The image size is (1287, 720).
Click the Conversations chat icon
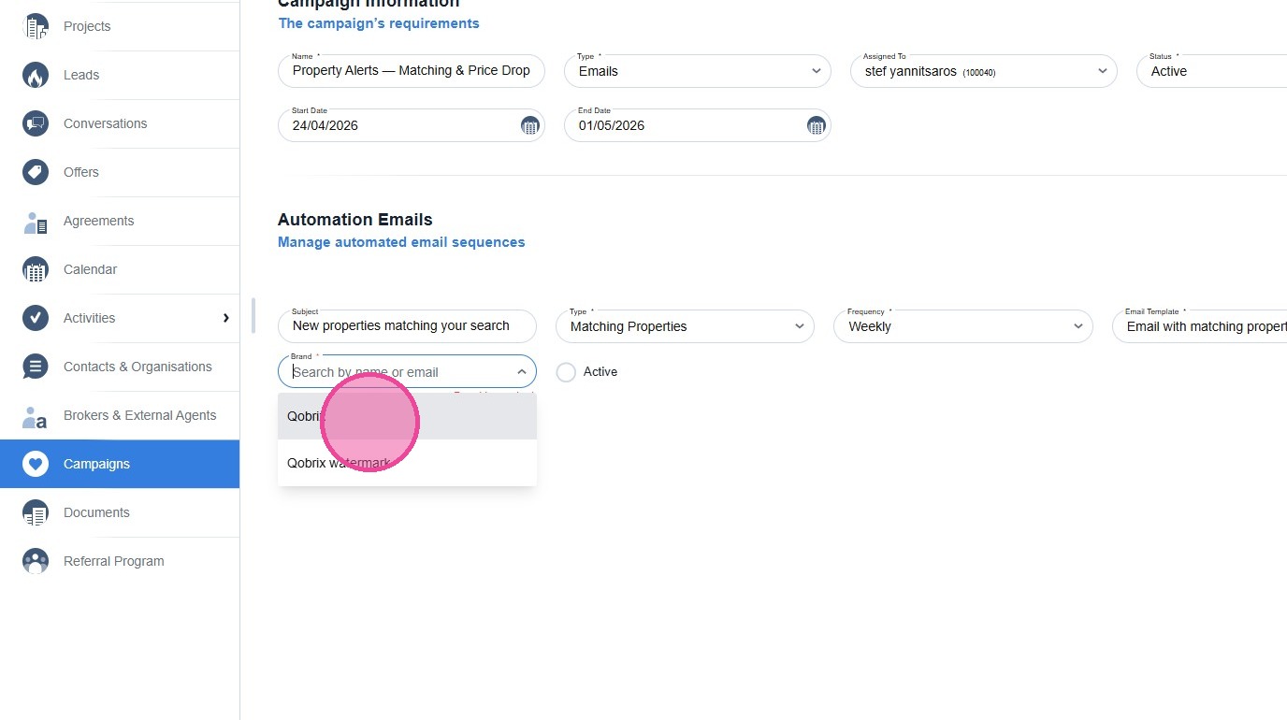(x=36, y=123)
